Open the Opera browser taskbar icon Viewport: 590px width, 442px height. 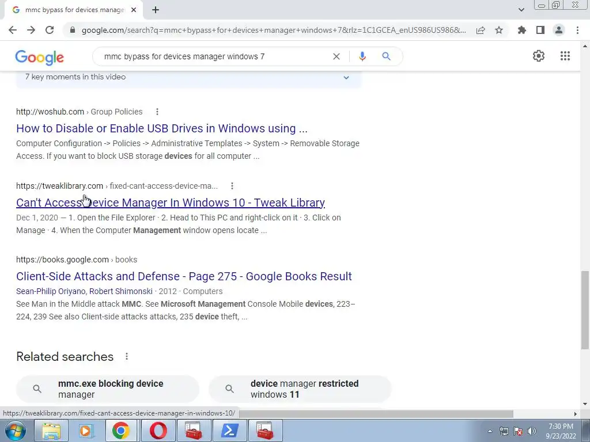tap(158, 430)
